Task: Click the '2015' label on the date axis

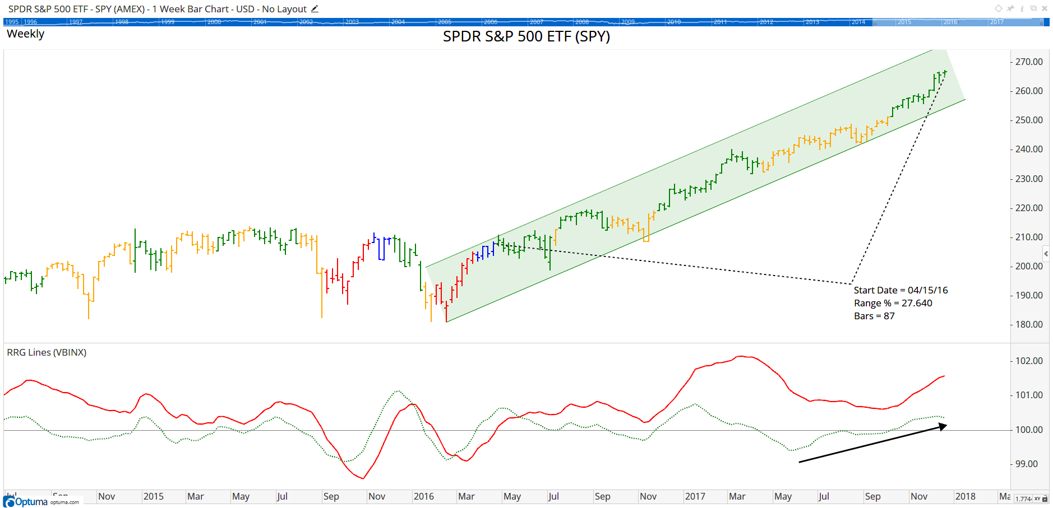Action: (x=153, y=496)
